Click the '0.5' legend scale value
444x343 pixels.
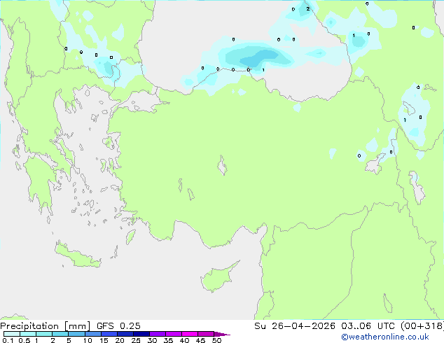pos(24,340)
